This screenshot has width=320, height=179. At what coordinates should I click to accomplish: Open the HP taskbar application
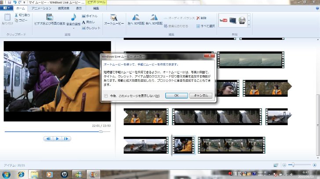coord(64,175)
